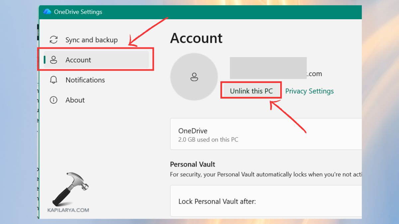The image size is (399, 224).
Task: Click the Unlink this PC button
Action: [x=251, y=90]
